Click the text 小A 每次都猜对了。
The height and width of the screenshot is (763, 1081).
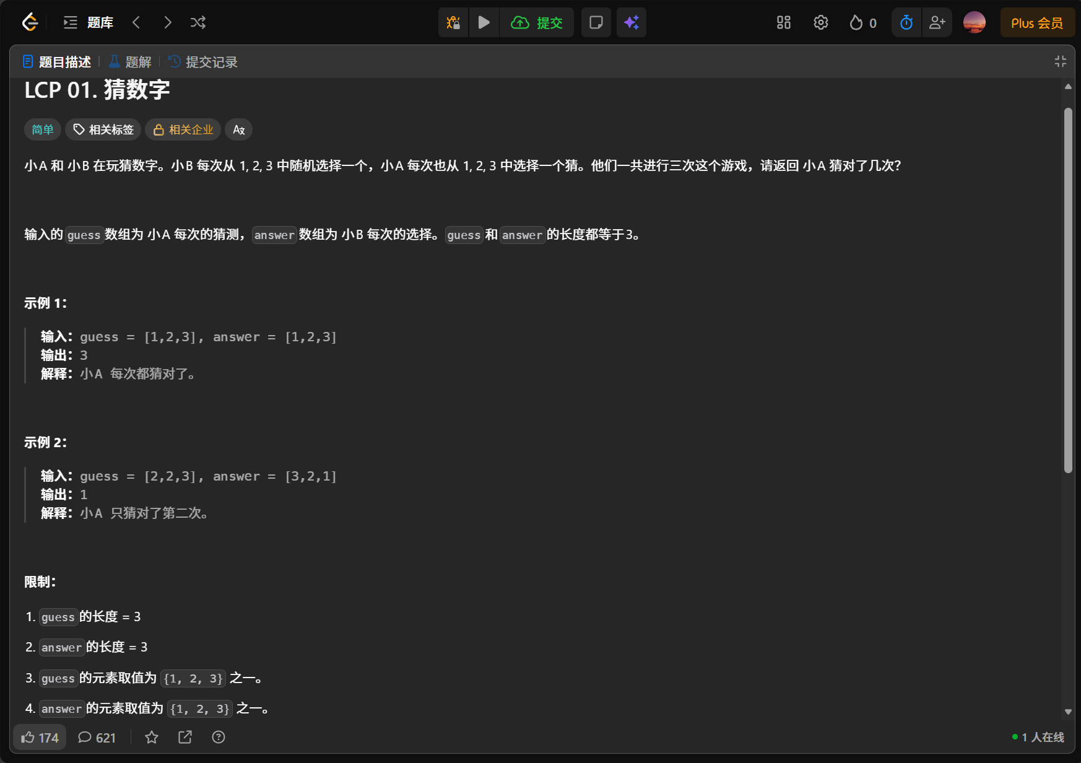pos(137,373)
